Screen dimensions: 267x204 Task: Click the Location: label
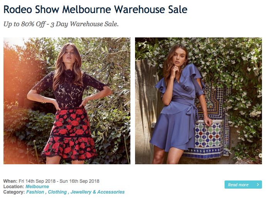14,187
